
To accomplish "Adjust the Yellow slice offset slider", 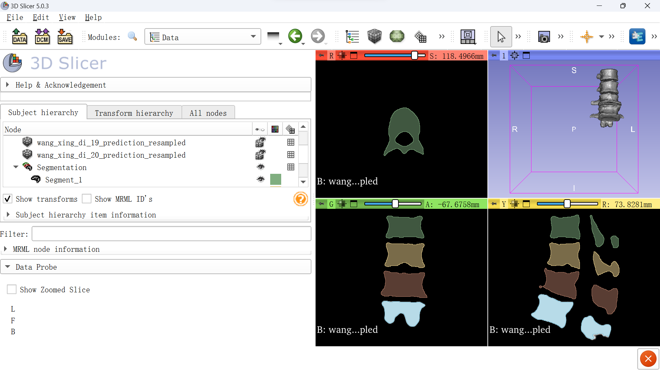I will [568, 204].
